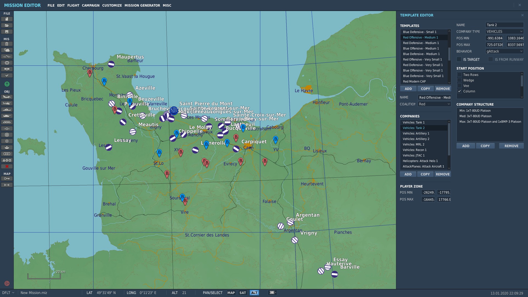
Task: Check the Wedge start position option
Action: (460, 80)
